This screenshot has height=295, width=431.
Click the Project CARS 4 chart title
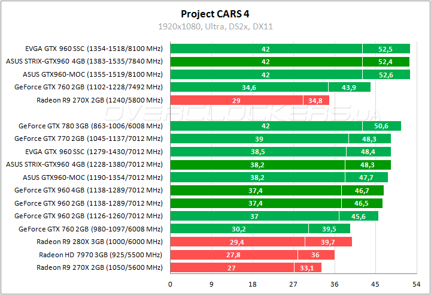click(215, 14)
